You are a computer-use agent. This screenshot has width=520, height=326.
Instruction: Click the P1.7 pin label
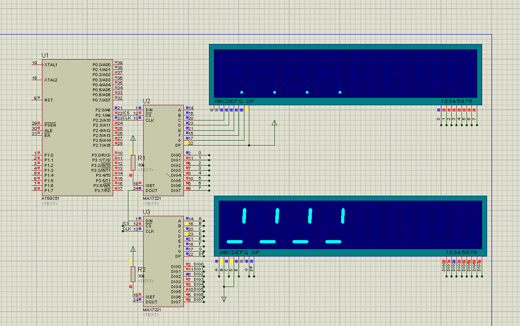(49, 191)
